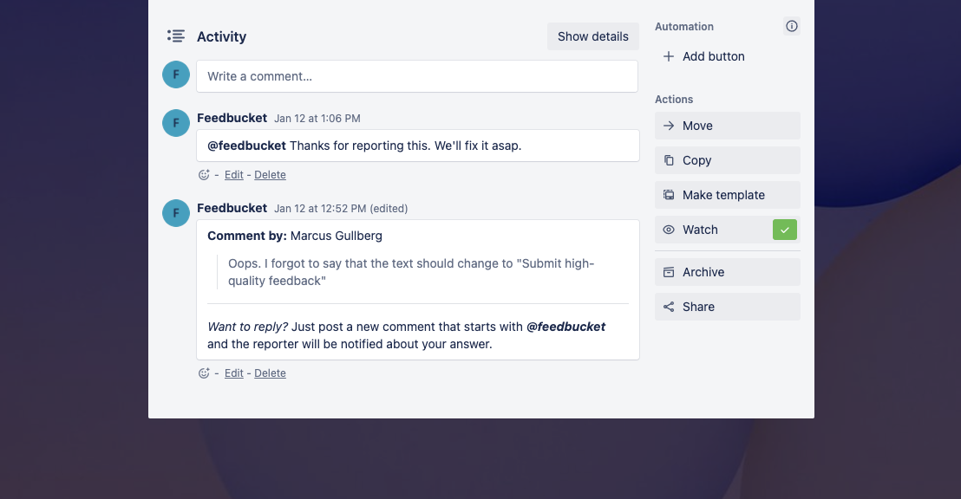Open avatar of the 1:06 PM comment

pos(176,123)
